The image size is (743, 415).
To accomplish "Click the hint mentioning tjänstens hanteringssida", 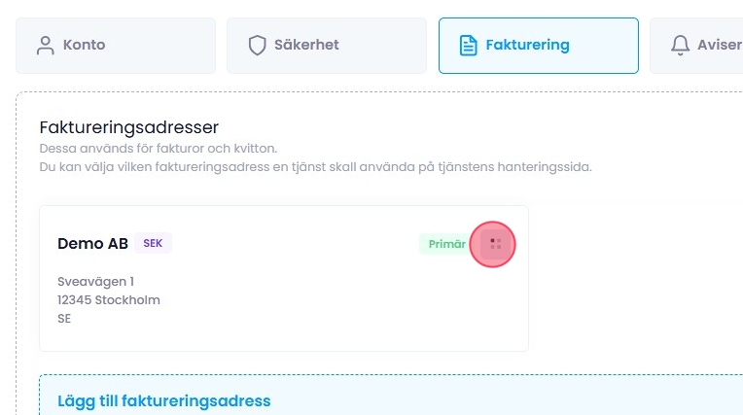I will tap(315, 166).
